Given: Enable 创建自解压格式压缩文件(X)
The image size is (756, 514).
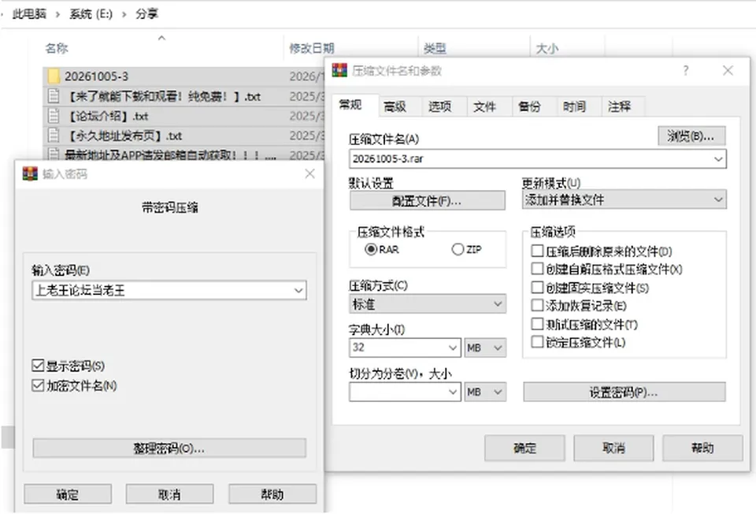Looking at the screenshot, I should pos(537,269).
